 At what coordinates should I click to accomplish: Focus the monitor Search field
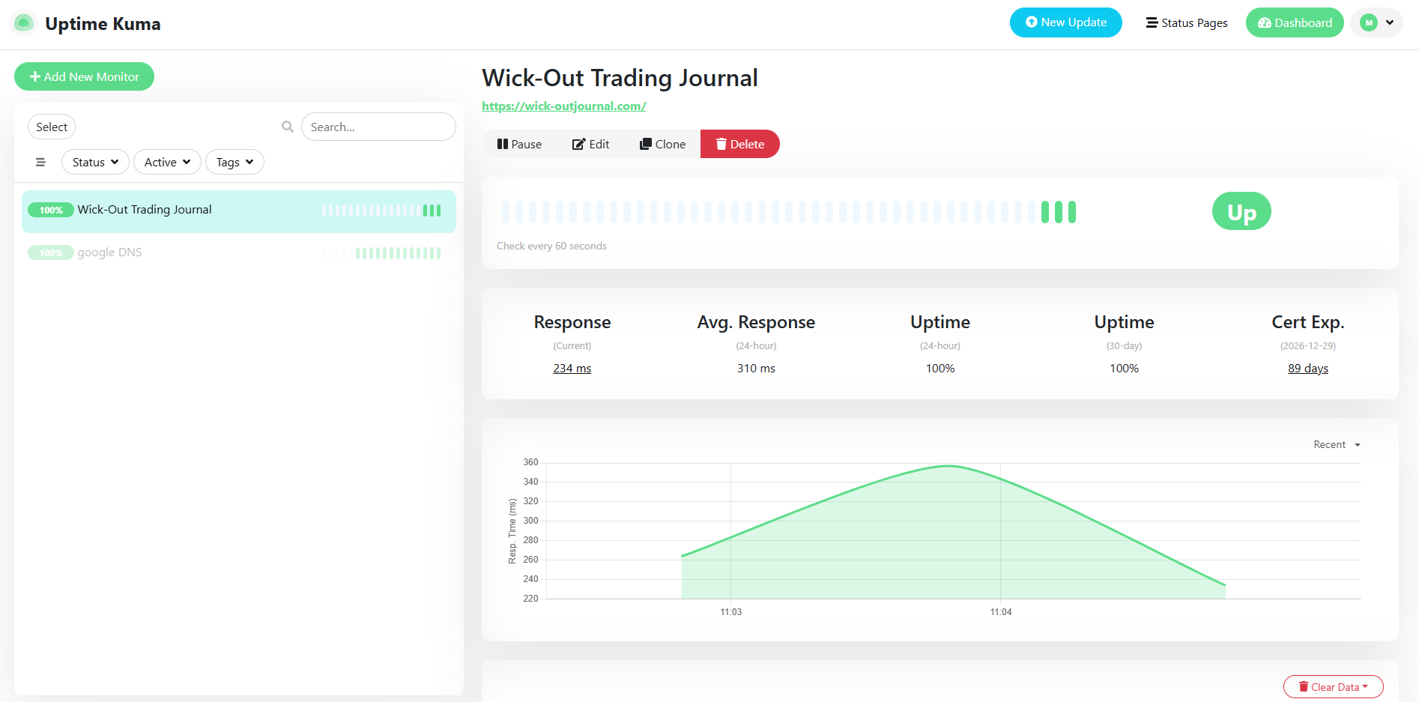click(x=378, y=127)
